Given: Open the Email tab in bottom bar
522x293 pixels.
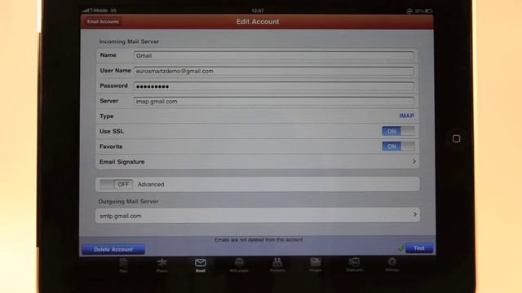Looking at the screenshot, I should point(201,265).
